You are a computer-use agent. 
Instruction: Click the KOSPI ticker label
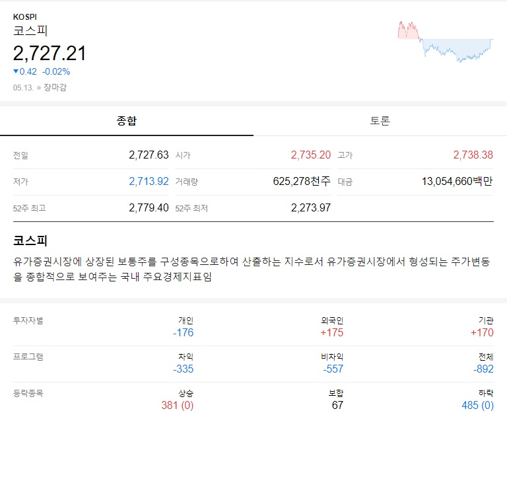[x=25, y=17]
